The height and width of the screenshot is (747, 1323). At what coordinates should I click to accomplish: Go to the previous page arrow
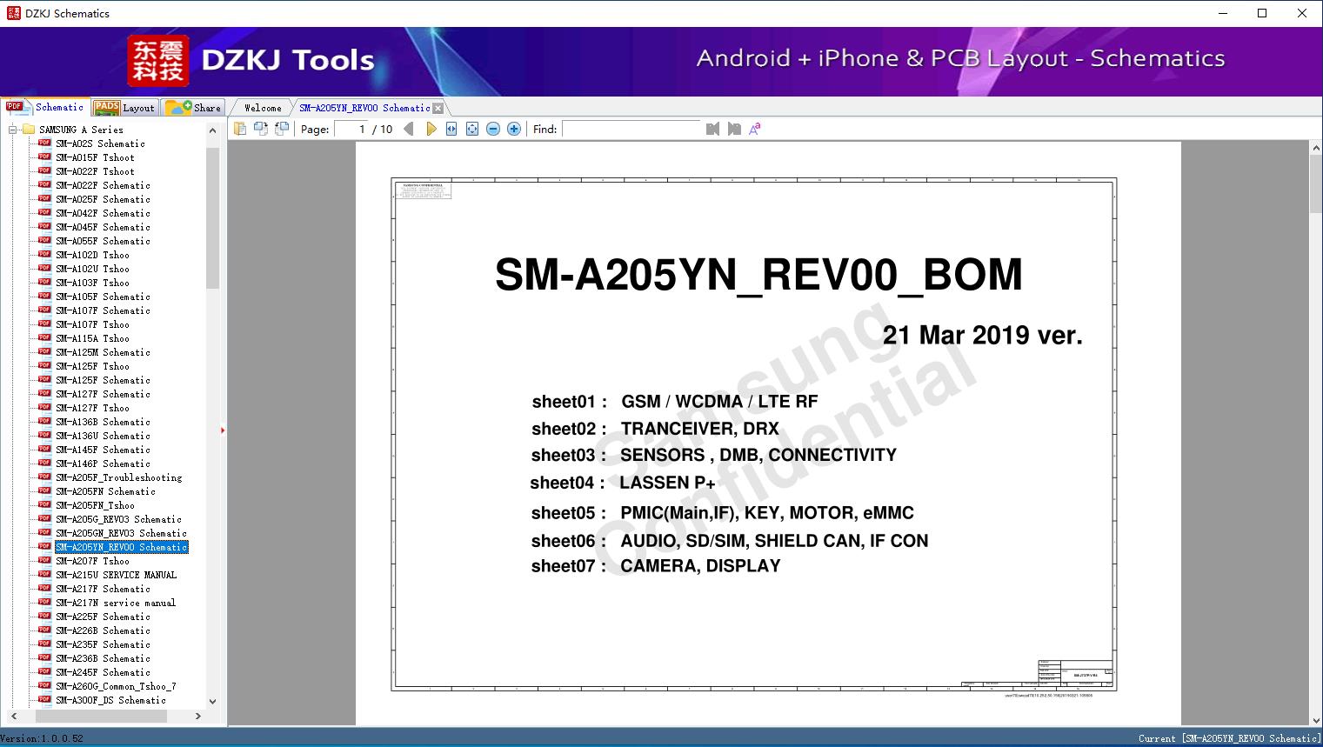[x=409, y=129]
